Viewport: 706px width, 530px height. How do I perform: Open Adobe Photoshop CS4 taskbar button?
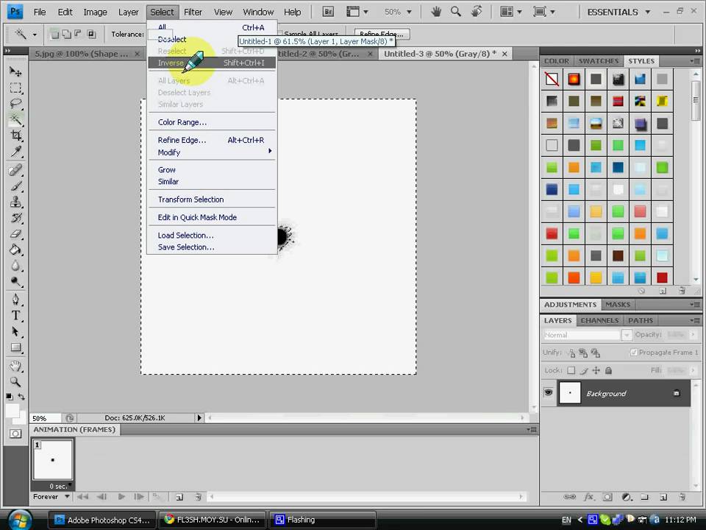click(101, 520)
